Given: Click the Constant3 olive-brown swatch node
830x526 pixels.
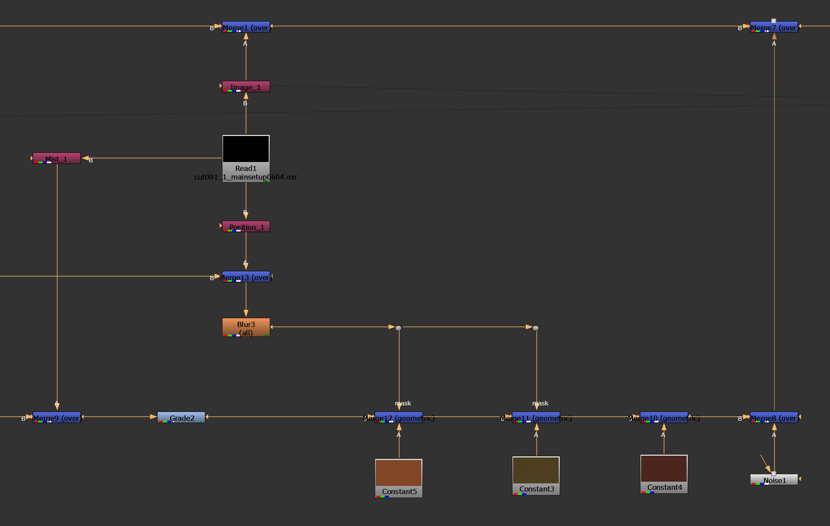Looking at the screenshot, I should tap(536, 476).
